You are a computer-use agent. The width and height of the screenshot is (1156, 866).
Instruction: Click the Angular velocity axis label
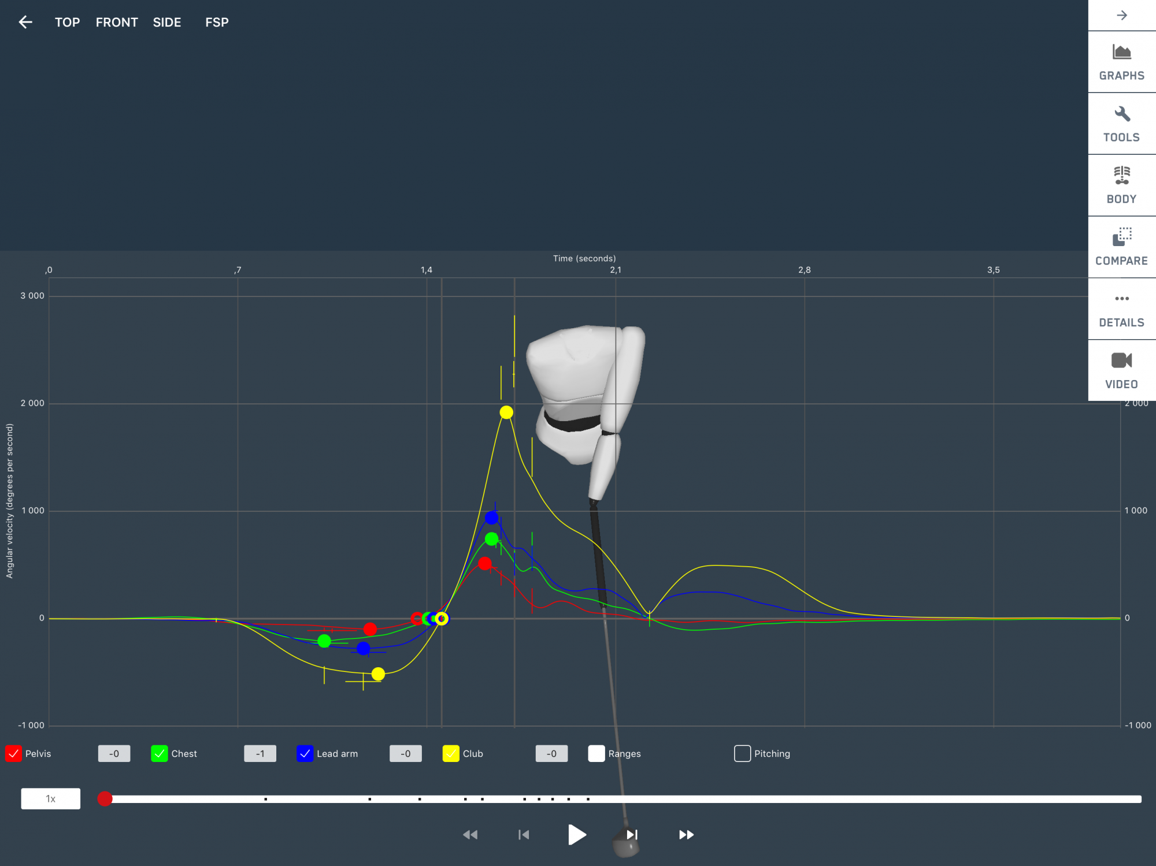pyautogui.click(x=9, y=501)
